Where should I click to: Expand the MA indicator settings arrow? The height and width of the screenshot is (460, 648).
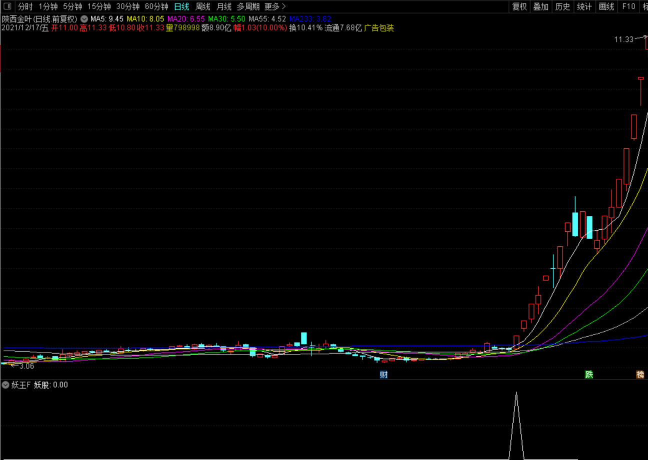84,19
